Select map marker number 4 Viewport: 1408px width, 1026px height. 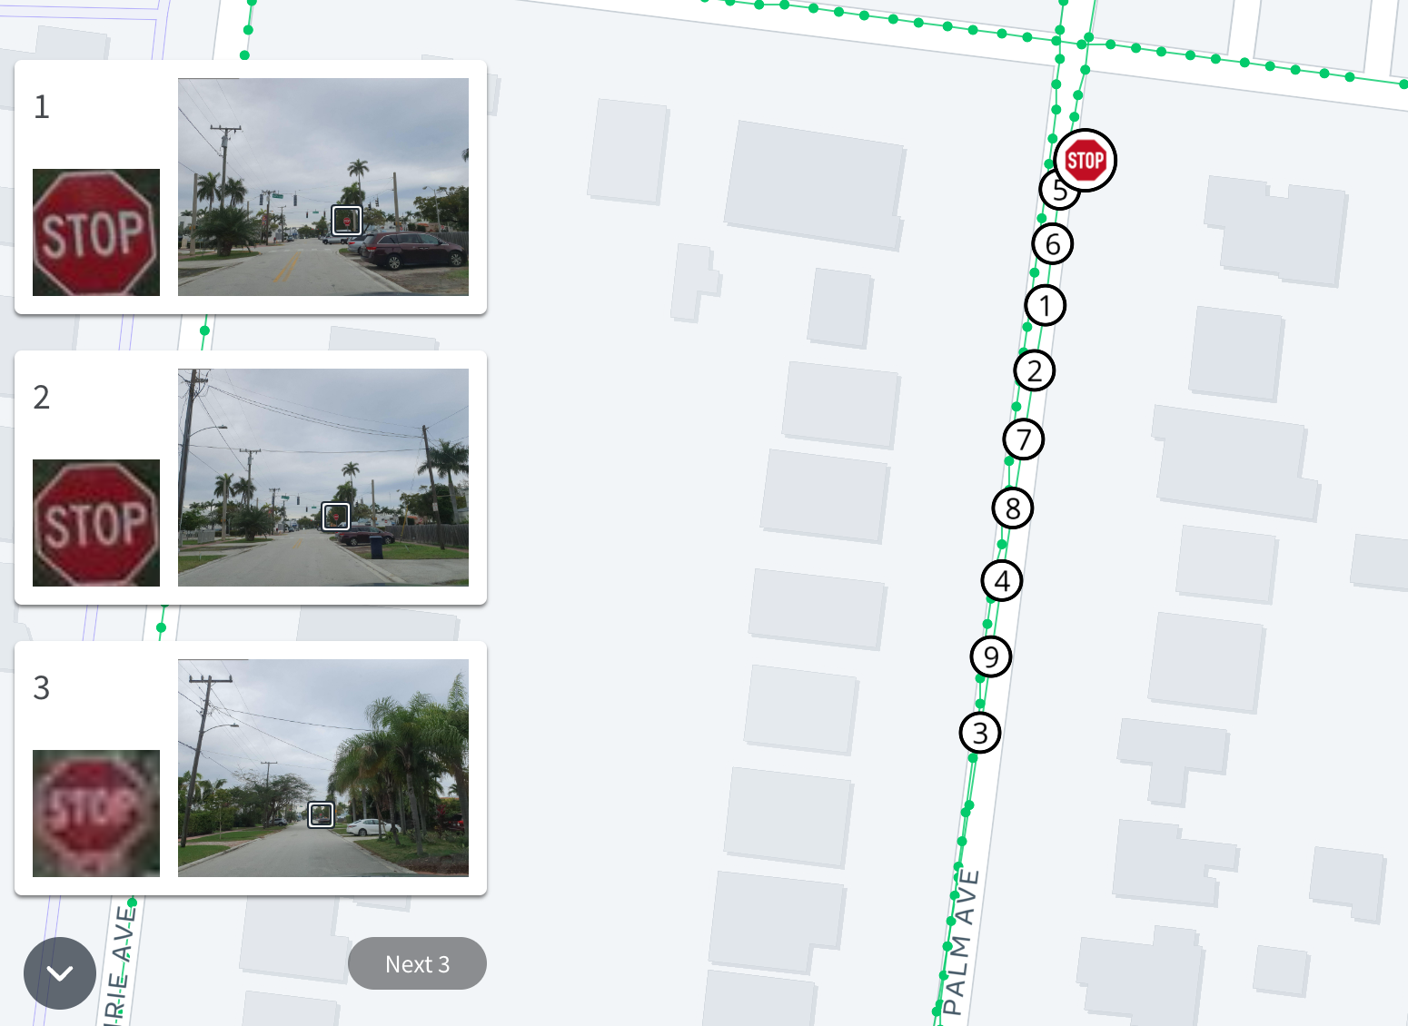(x=1002, y=581)
